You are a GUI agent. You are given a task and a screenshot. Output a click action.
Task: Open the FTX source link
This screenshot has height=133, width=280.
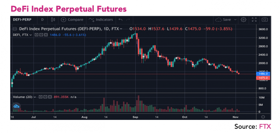pos(265,126)
